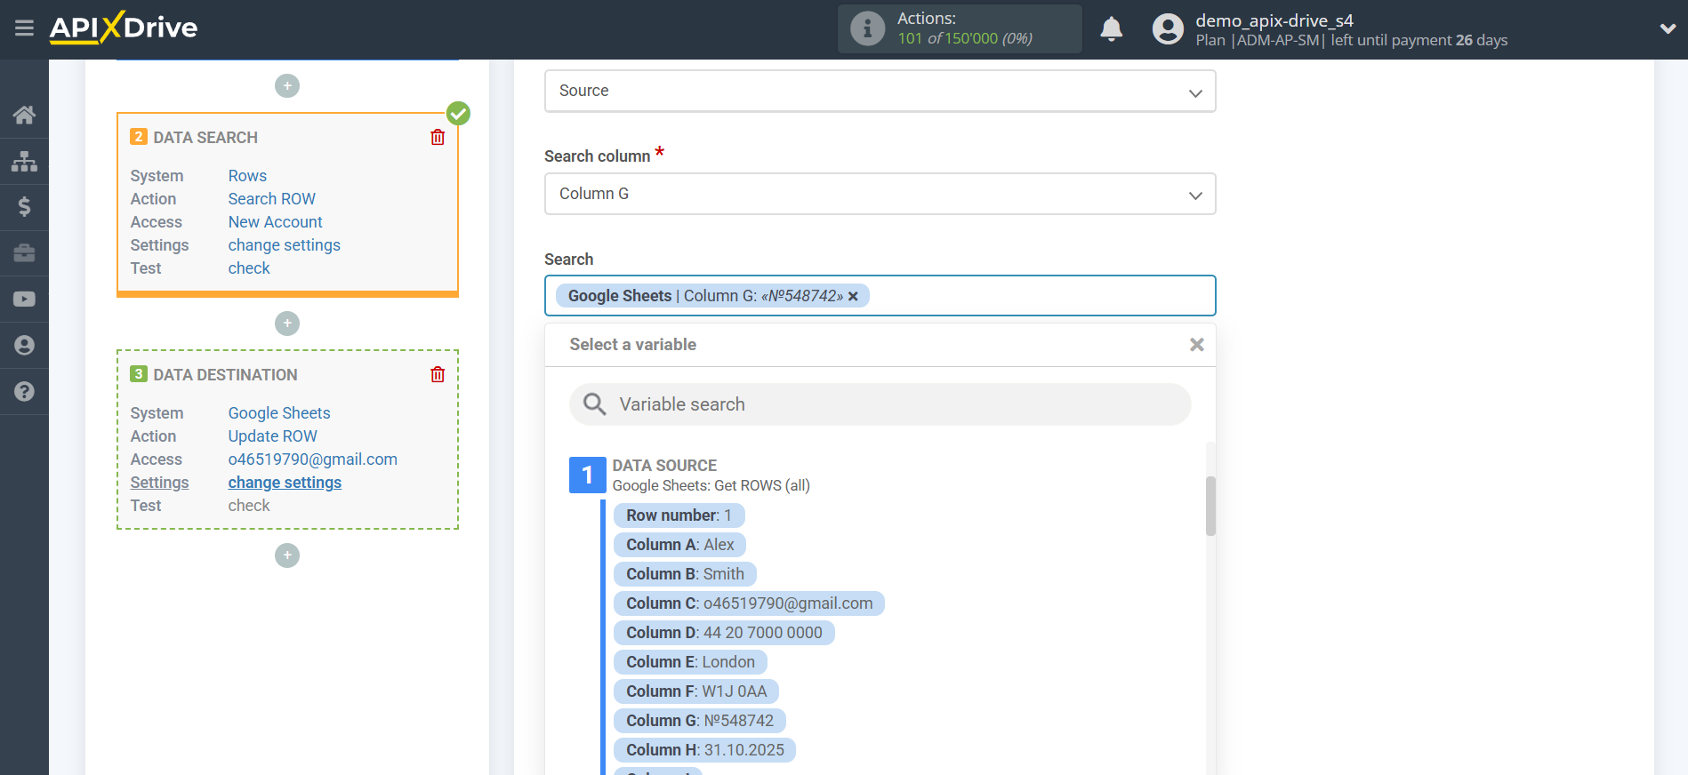Viewport: 1688px width, 775px height.
Task: Click the DATA DESTINATION block title
Action: tap(225, 375)
